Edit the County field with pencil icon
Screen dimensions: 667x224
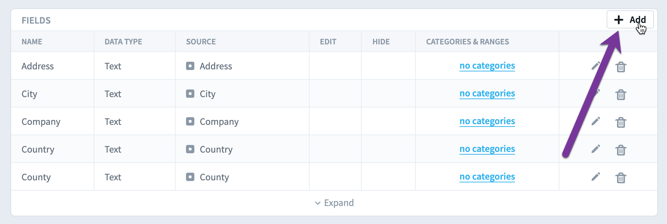(596, 176)
